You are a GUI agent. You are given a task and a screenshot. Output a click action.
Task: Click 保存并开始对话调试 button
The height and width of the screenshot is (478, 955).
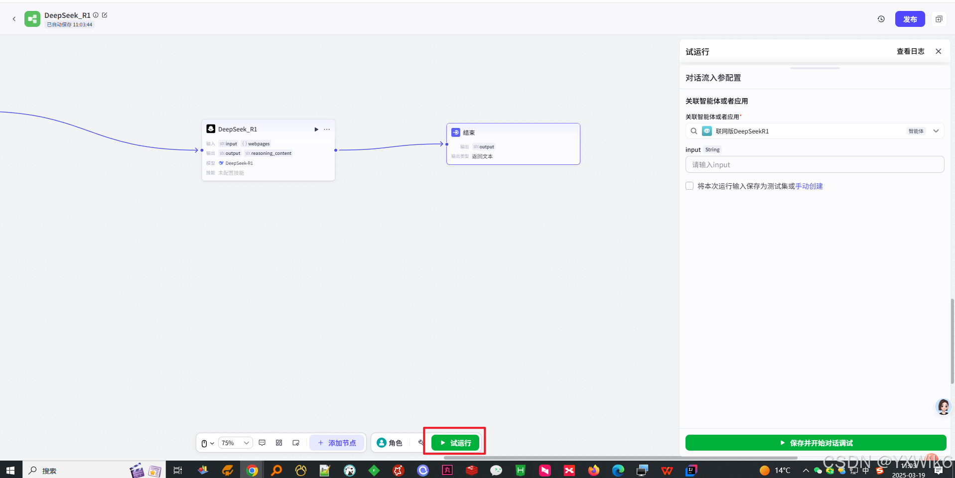[816, 443]
